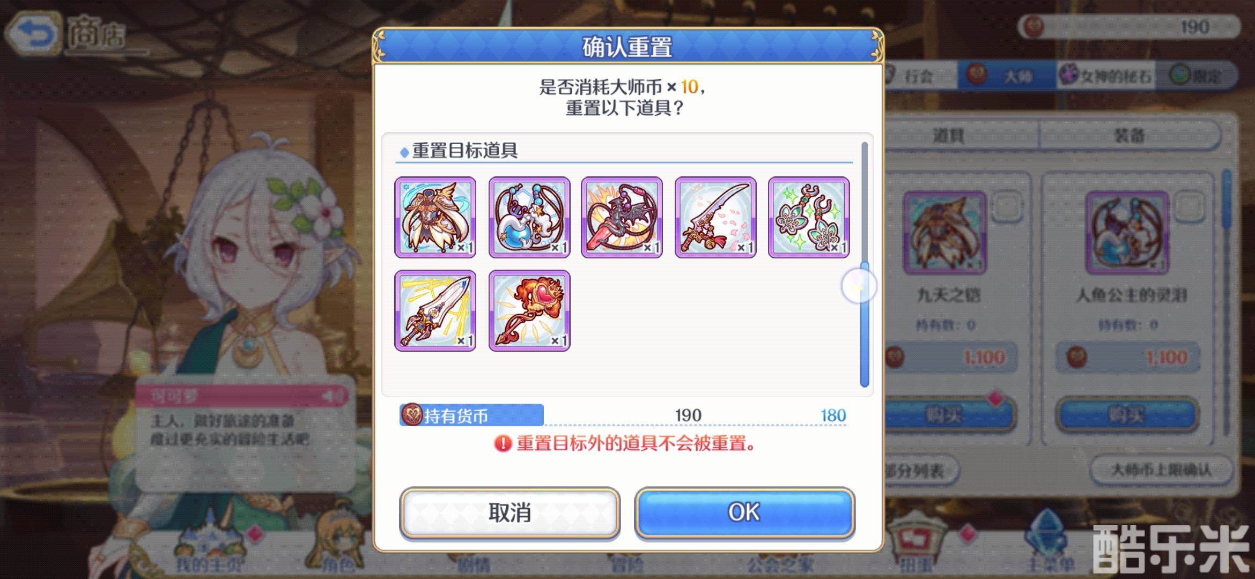Tick the checkbox on 人鱼公主的灵泪 card
Screen dimensions: 1255x579
point(1189,206)
